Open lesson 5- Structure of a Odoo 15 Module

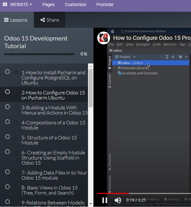[49, 140]
